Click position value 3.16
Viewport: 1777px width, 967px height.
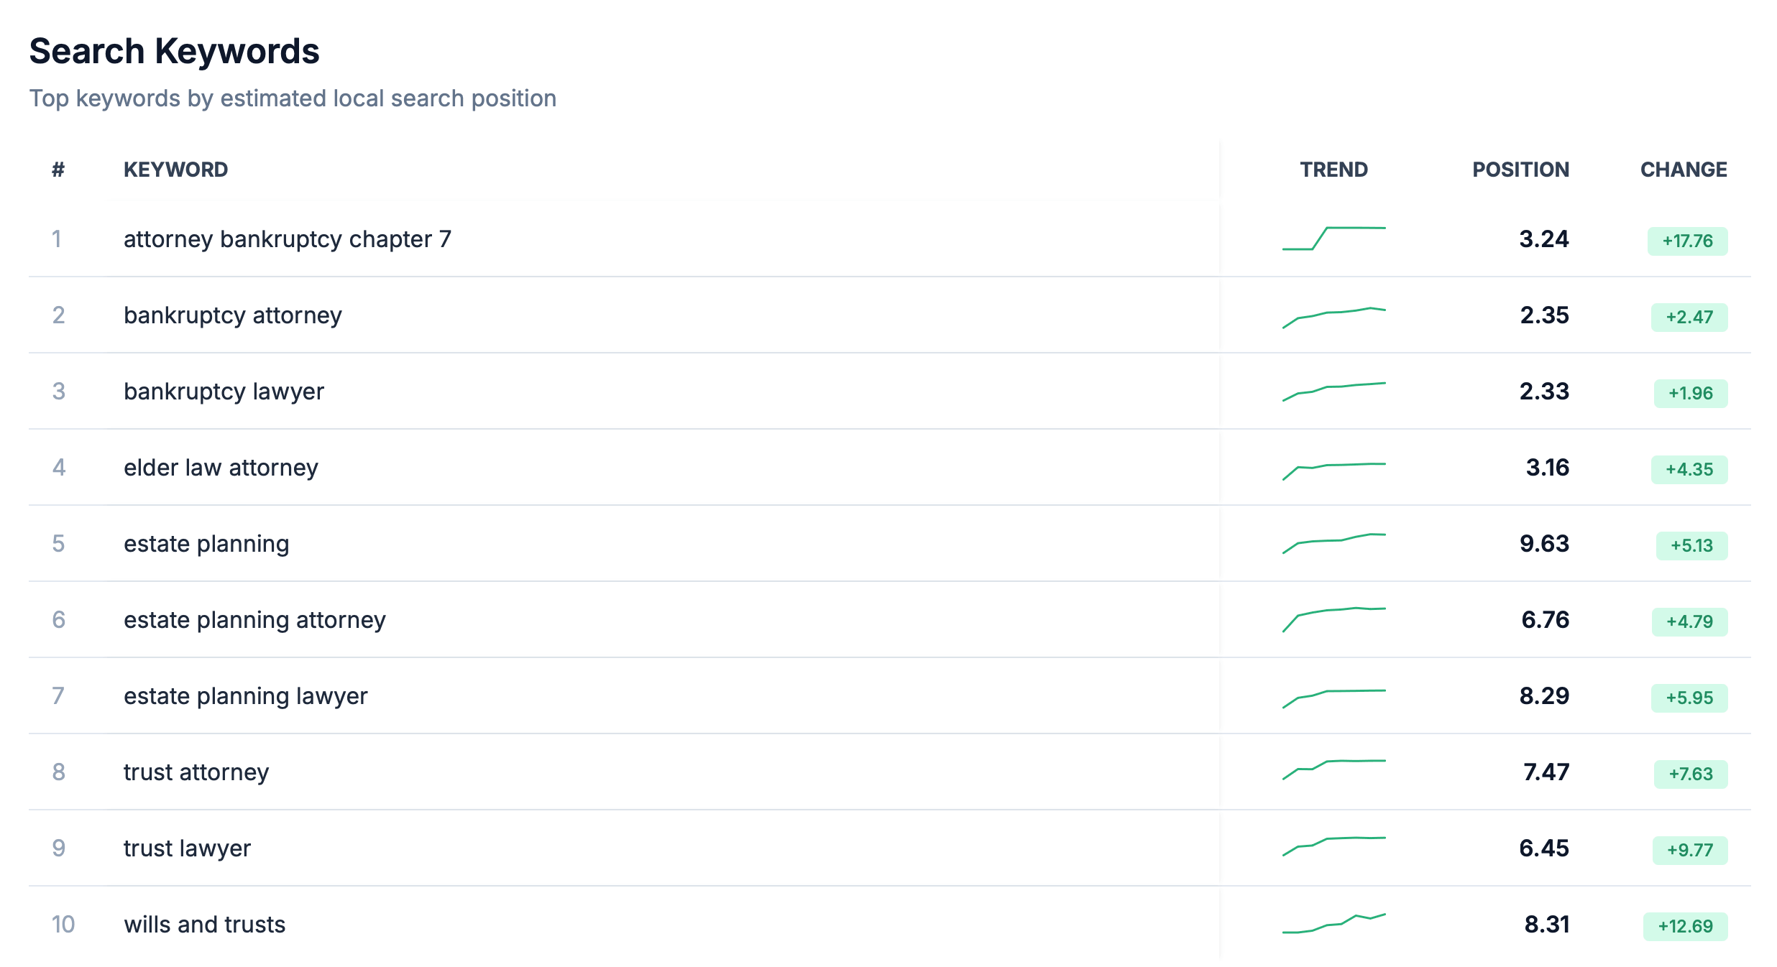coord(1547,467)
